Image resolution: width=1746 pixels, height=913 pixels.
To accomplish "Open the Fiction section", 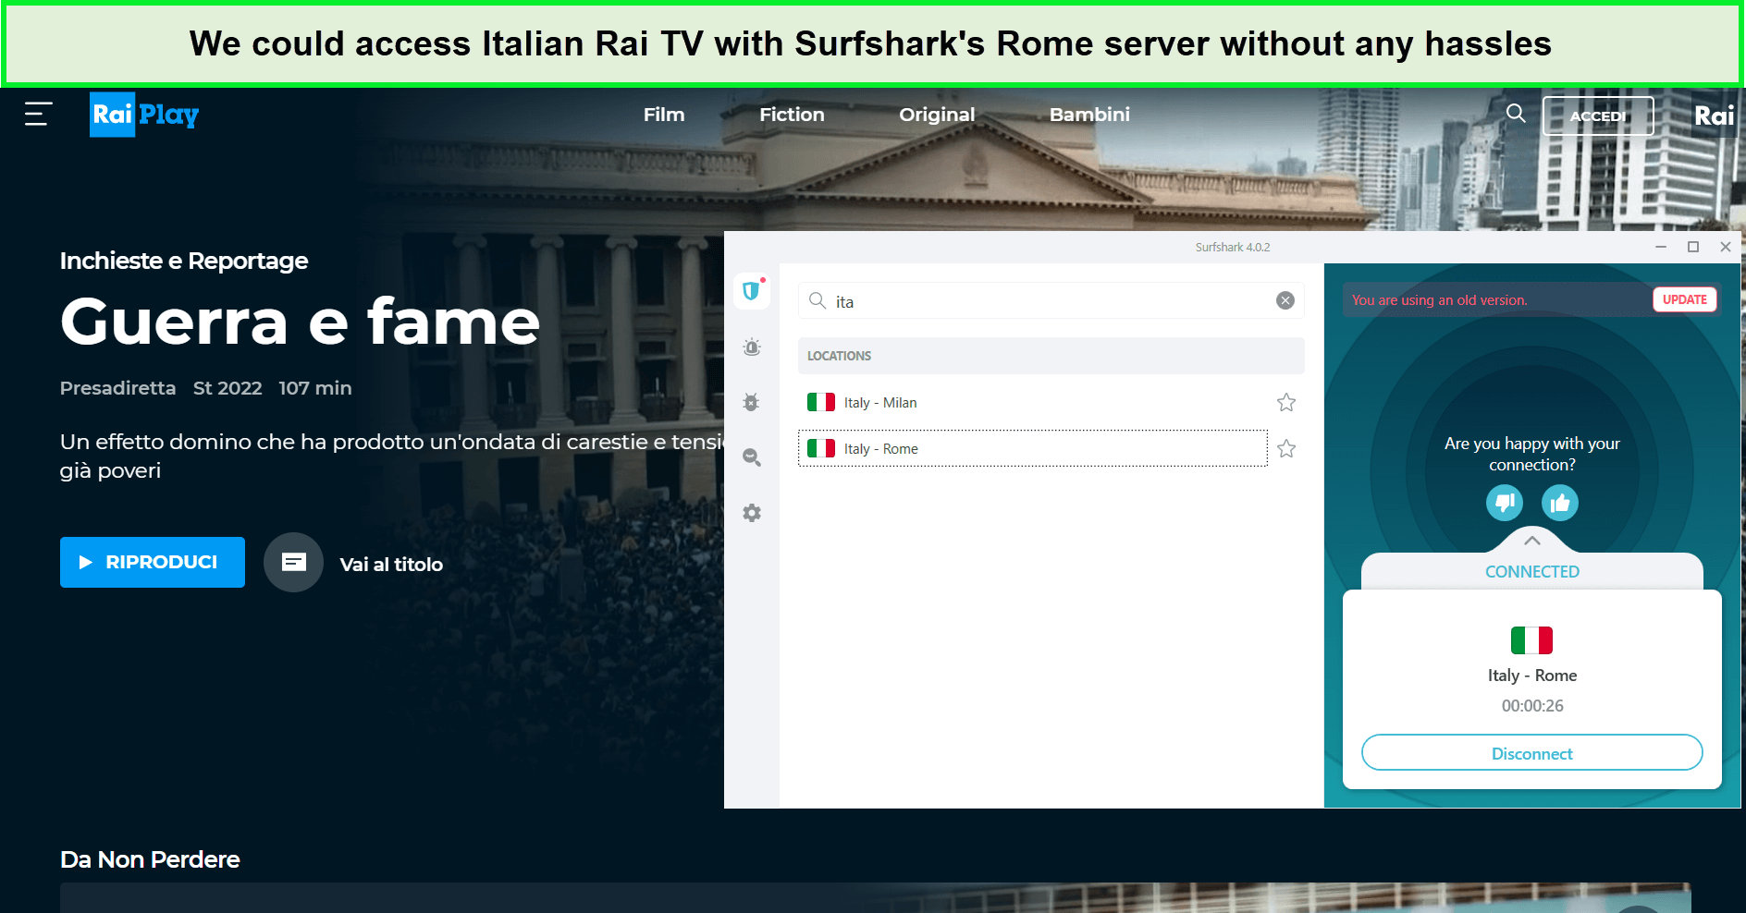I will point(792,115).
